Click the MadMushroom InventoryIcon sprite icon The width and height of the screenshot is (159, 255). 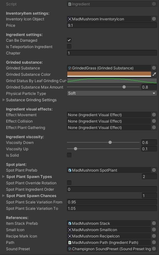pos(70,19)
